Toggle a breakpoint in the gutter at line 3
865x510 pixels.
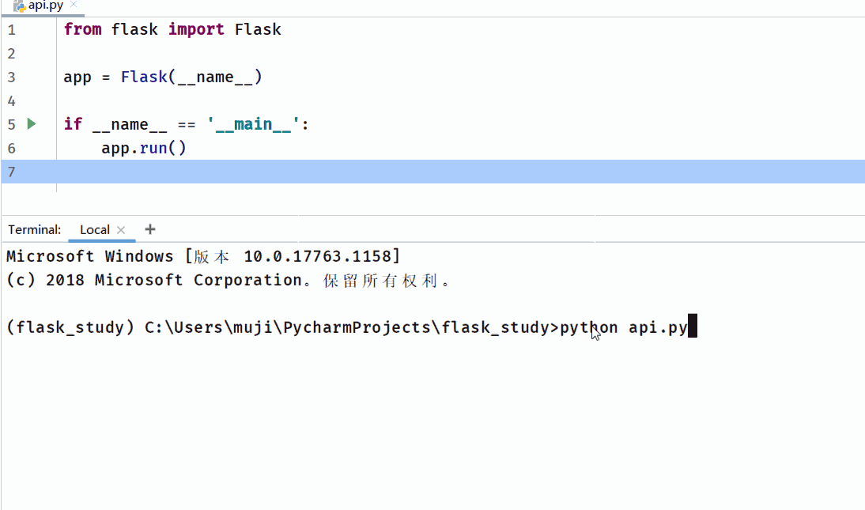(x=43, y=77)
